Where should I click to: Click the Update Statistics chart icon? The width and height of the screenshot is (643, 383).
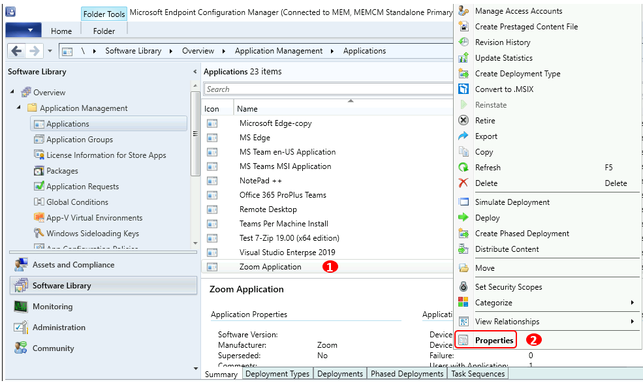(463, 58)
